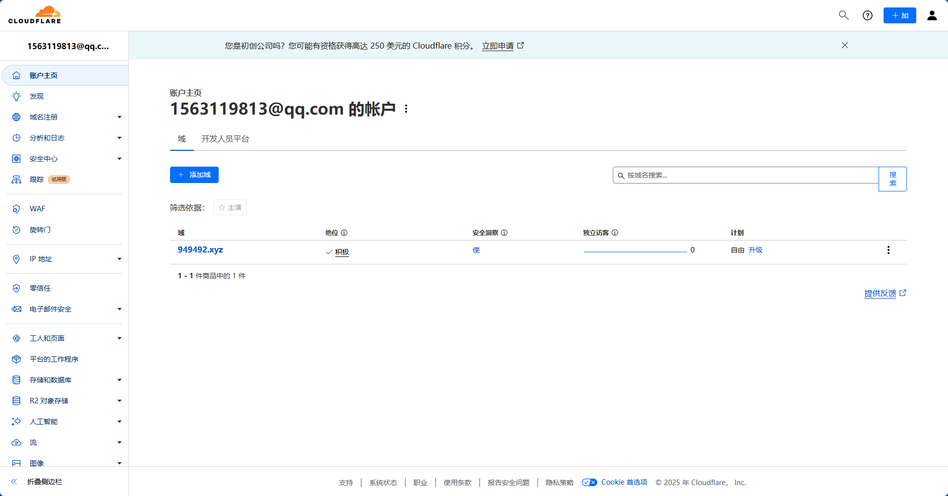Follow the 立即申请 link

click(497, 46)
